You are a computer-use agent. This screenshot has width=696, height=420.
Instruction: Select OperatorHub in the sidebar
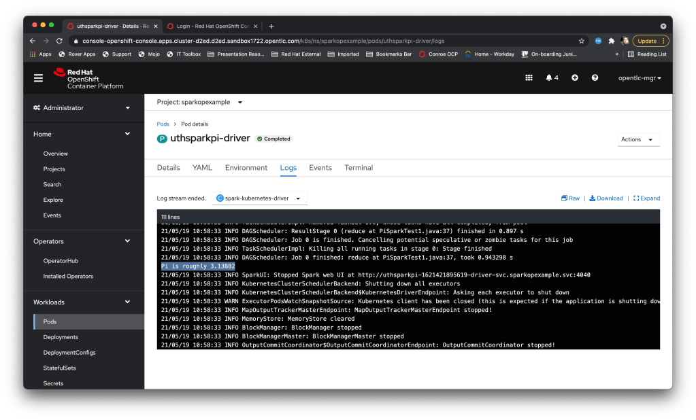(x=61, y=260)
